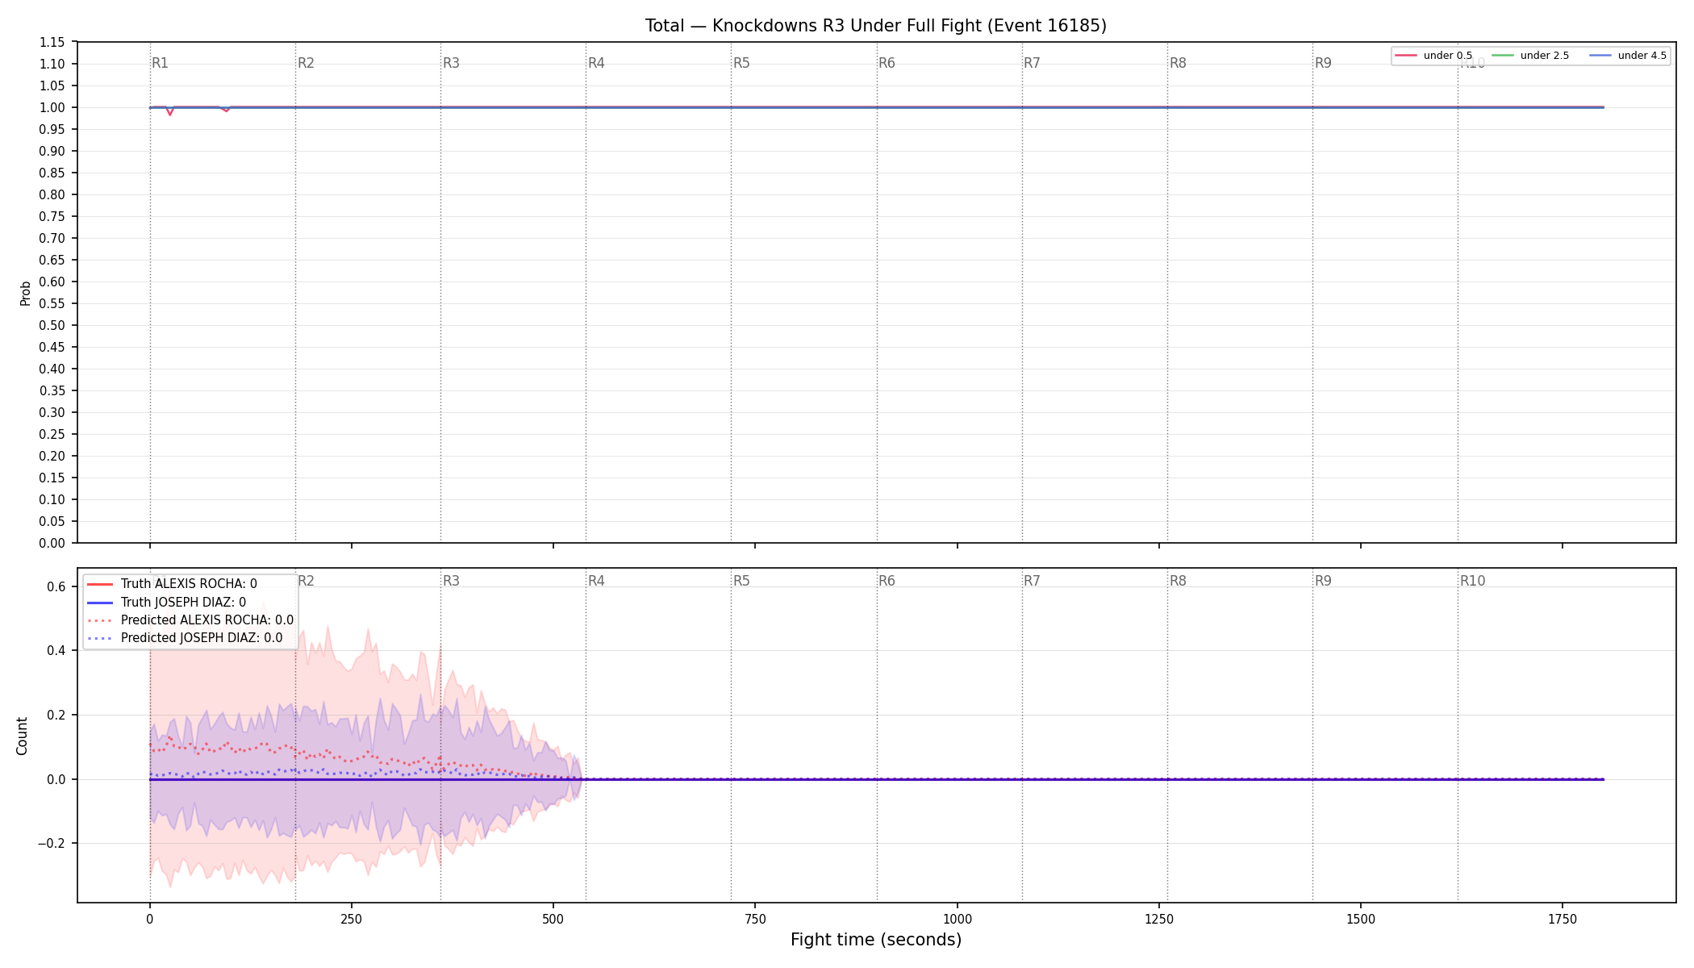Click the R5 round label in Count chart
Image resolution: width=1694 pixels, height=968 pixels.
pos(741,581)
